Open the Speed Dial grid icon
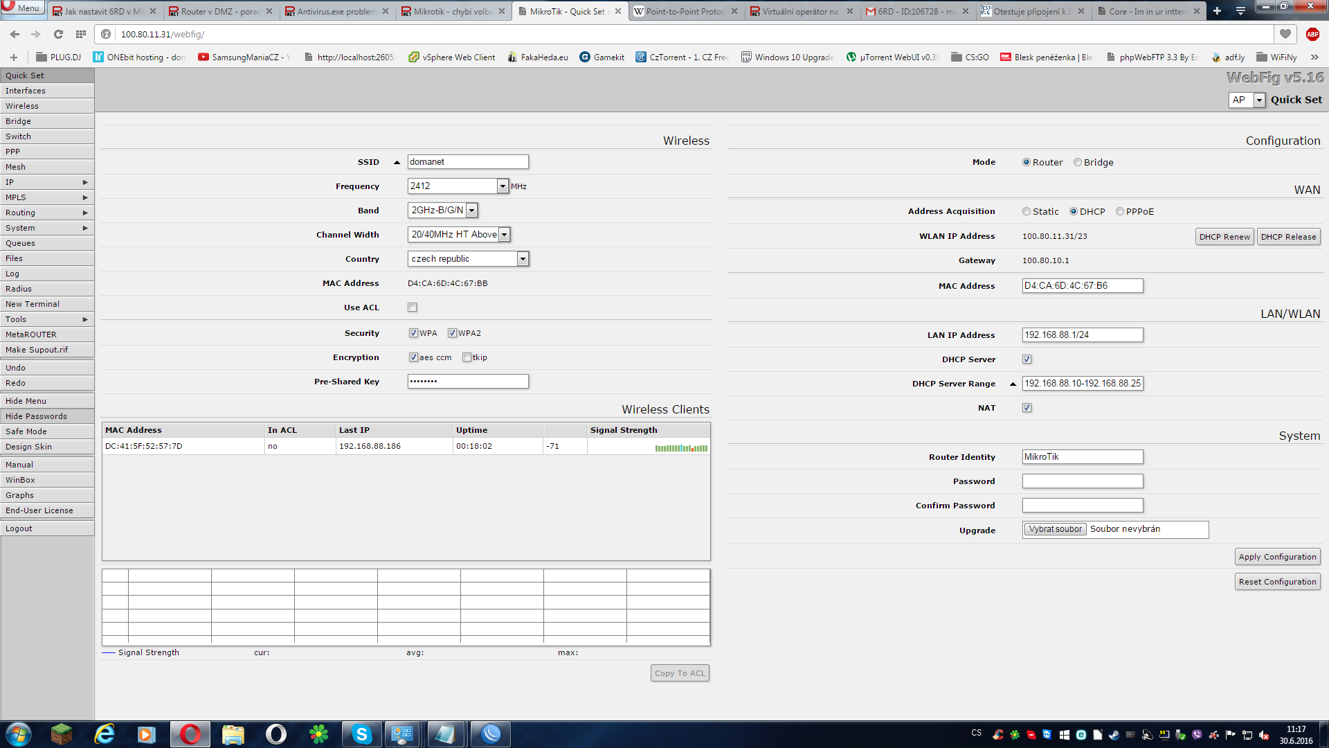This screenshot has width=1329, height=748. [x=81, y=34]
